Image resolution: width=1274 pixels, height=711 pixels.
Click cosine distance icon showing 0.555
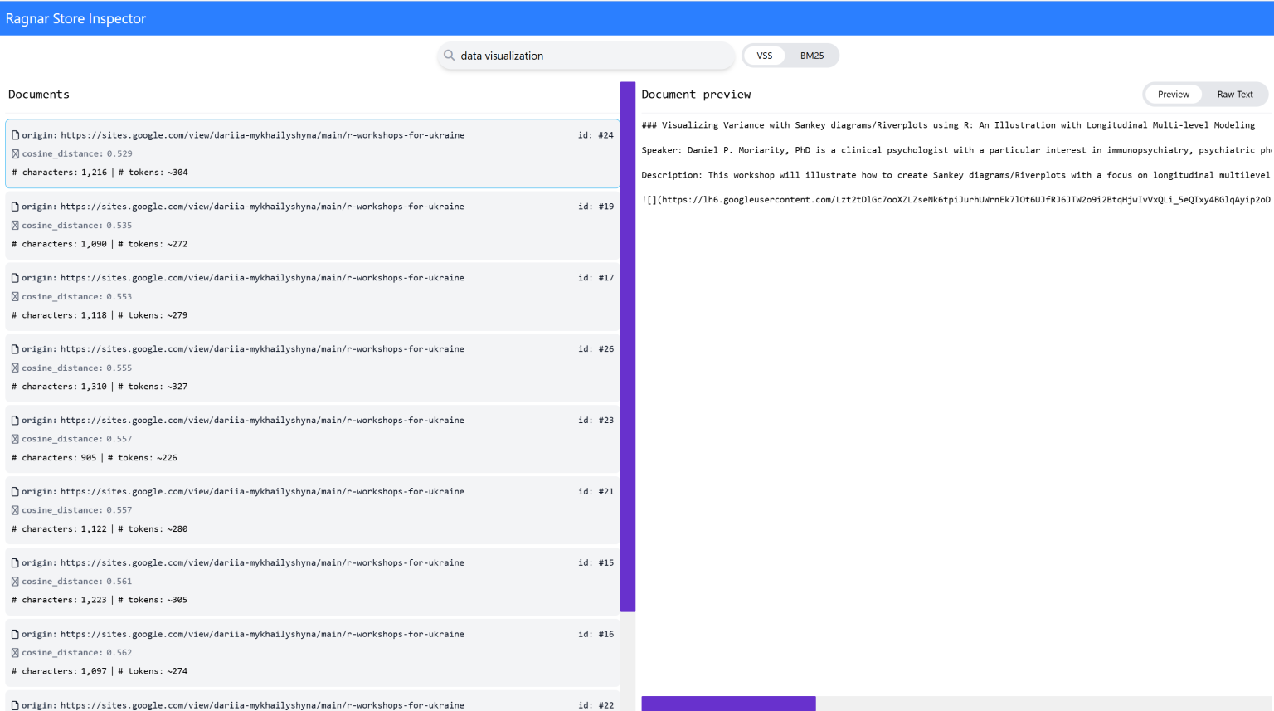click(15, 368)
